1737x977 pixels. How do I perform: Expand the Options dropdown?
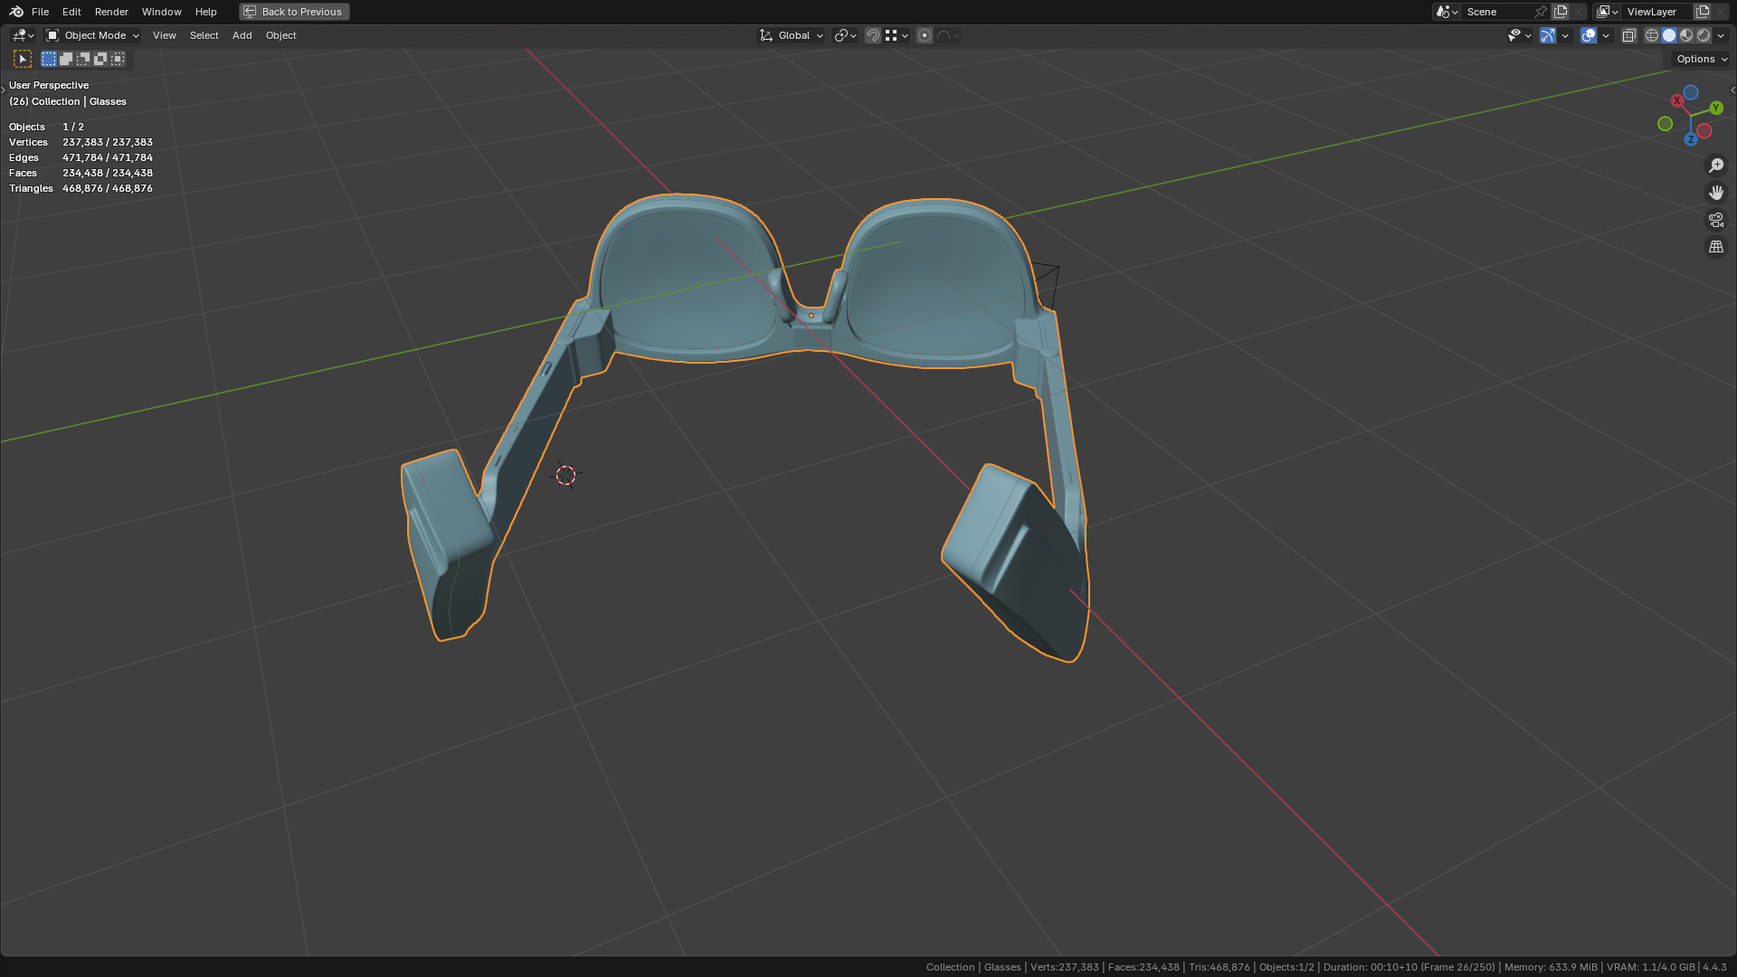(1701, 59)
